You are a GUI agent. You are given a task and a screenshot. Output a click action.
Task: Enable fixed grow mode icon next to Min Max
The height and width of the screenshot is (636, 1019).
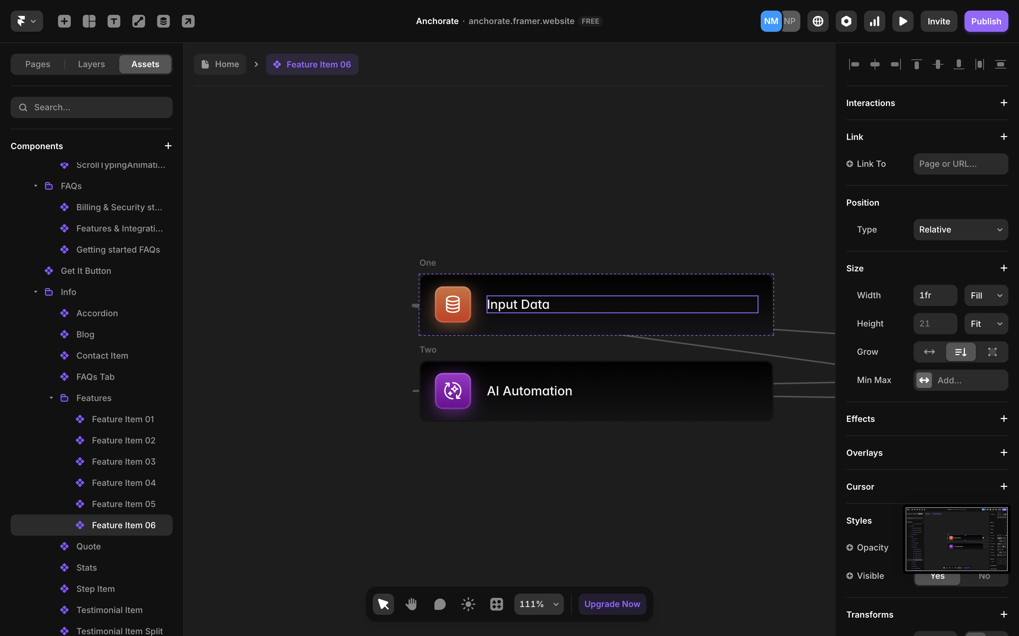[993, 352]
